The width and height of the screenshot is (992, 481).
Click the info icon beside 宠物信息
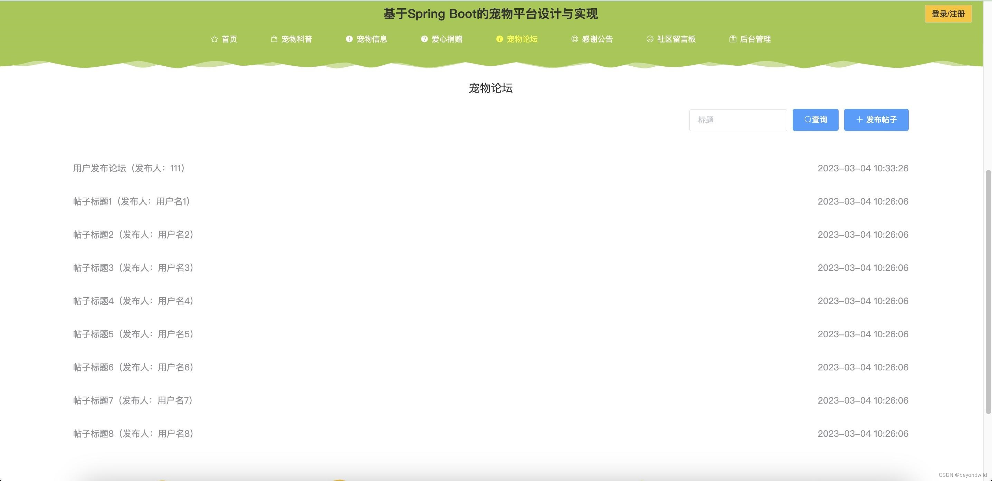[x=349, y=39]
